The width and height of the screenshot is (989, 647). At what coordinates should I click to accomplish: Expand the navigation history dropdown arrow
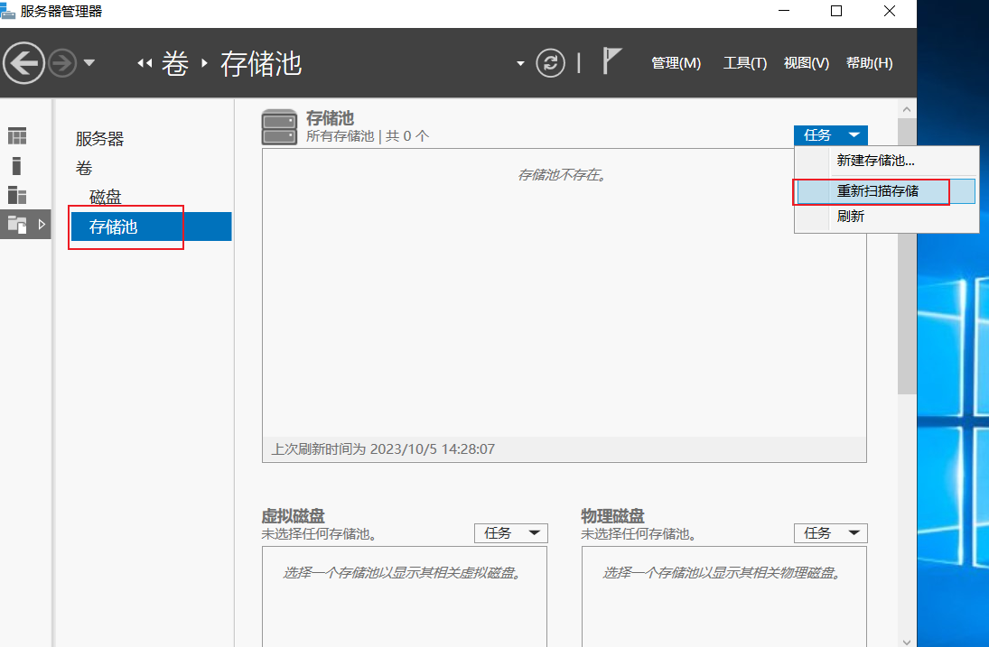[x=89, y=63]
